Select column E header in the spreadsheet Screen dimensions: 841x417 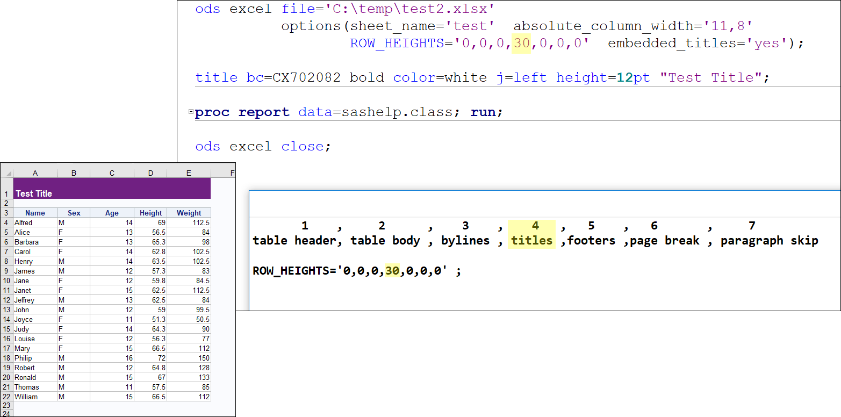189,172
